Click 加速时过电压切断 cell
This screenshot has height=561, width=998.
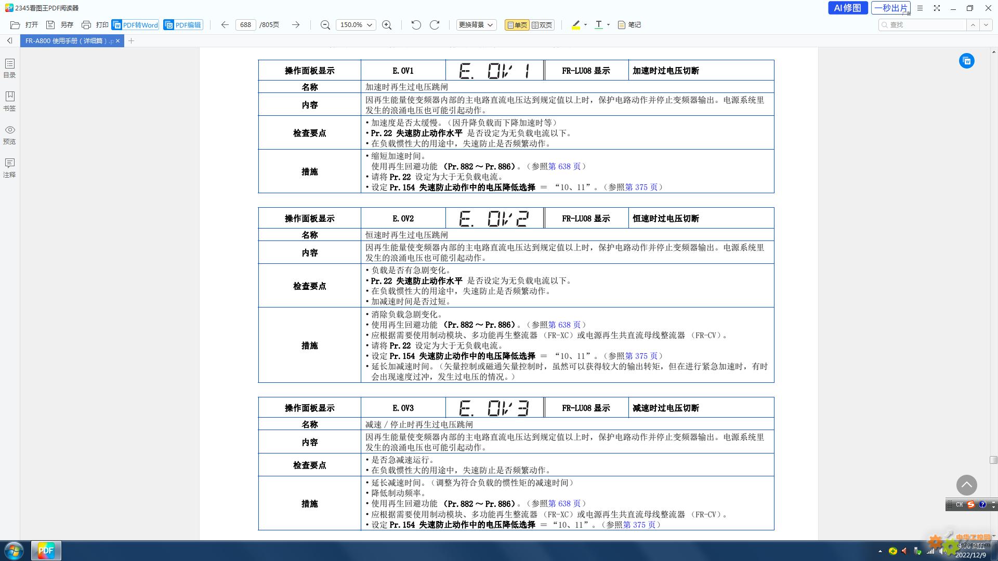(x=701, y=71)
